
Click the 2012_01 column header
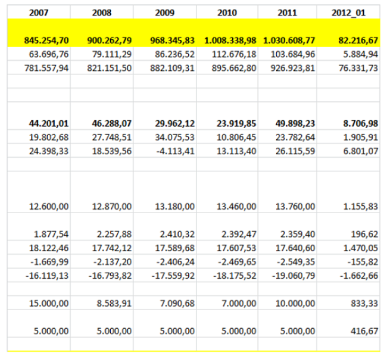[x=348, y=11]
